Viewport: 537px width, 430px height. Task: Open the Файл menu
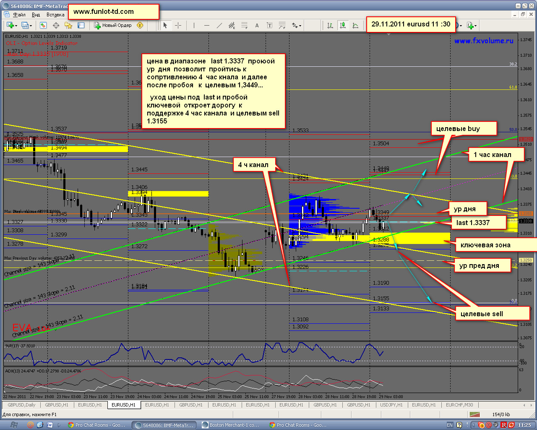point(19,15)
